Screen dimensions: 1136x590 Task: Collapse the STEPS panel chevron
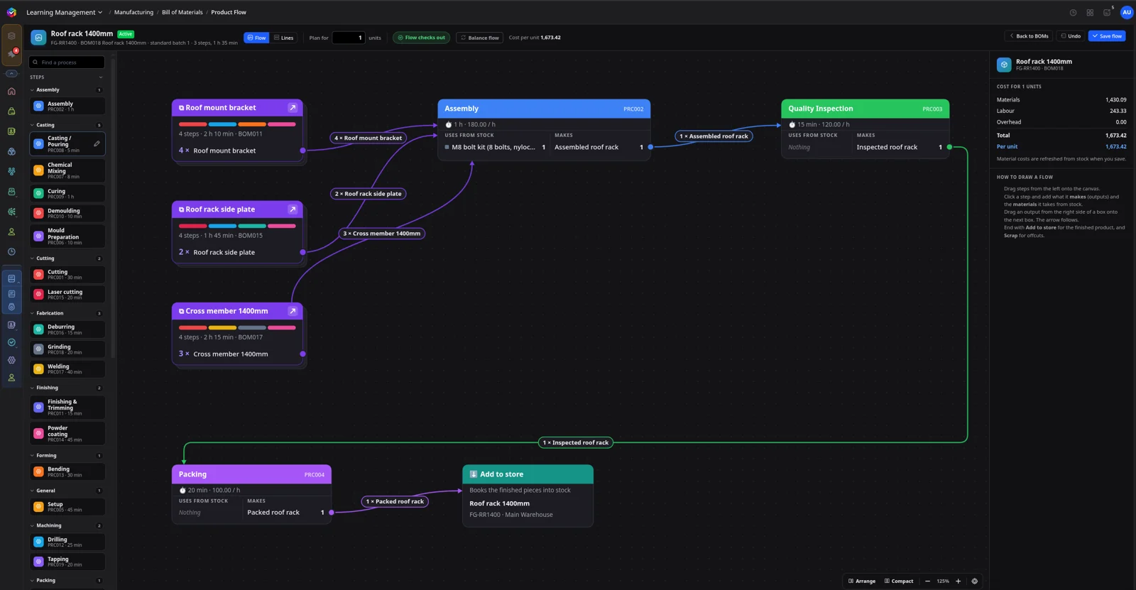101,77
